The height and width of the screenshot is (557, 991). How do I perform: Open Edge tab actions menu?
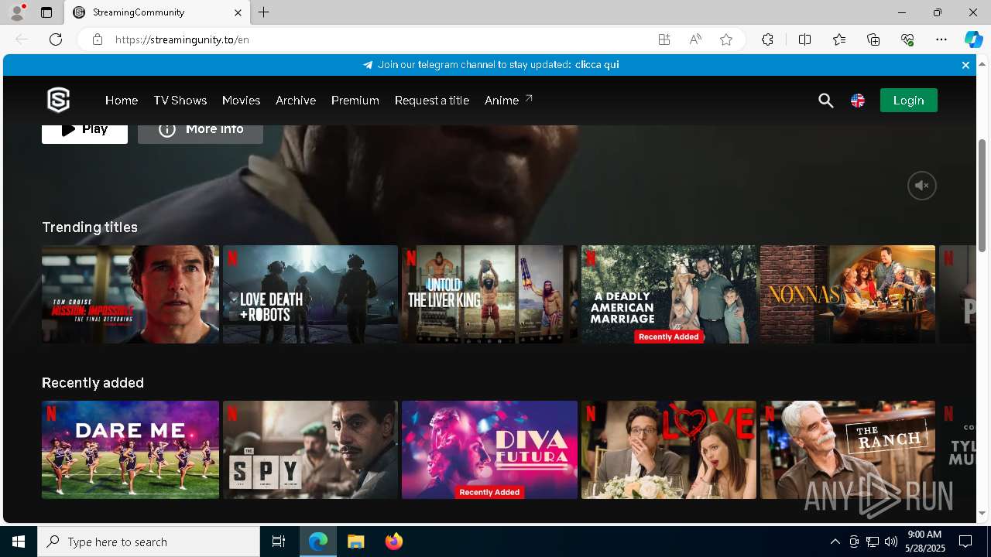point(46,12)
